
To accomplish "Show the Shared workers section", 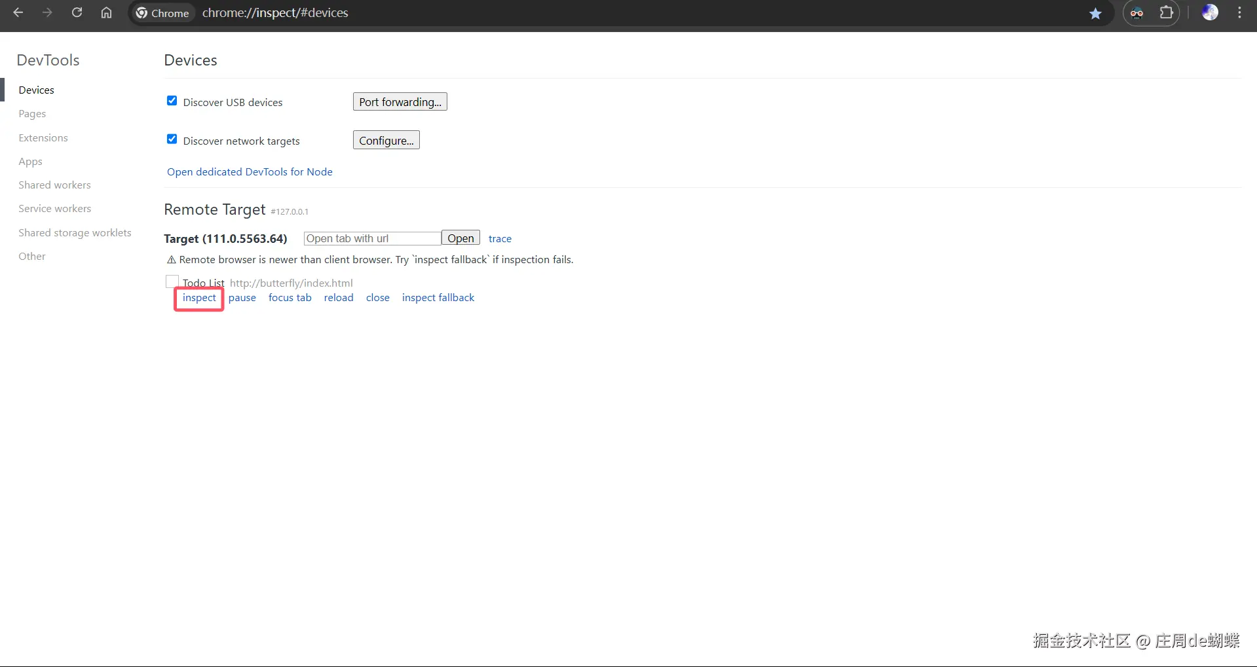I will [54, 185].
